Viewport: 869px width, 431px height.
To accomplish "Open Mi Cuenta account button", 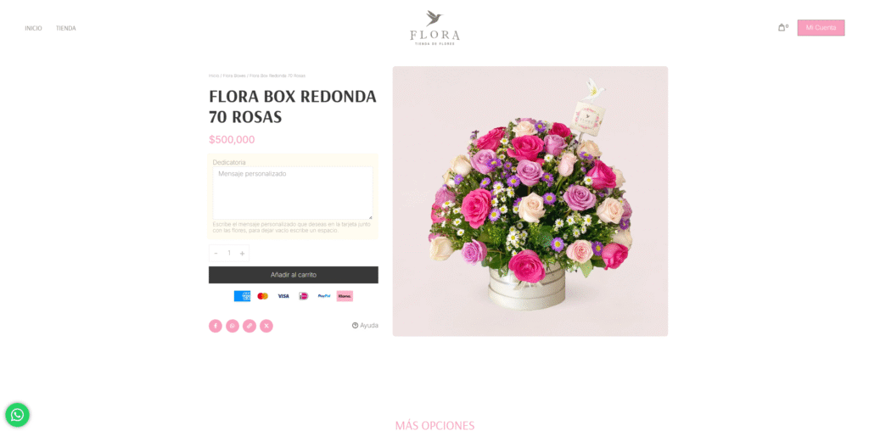I will click(821, 28).
